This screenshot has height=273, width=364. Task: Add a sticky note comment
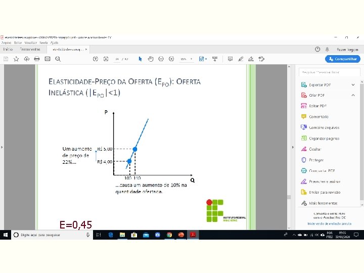pyautogui.click(x=230, y=59)
